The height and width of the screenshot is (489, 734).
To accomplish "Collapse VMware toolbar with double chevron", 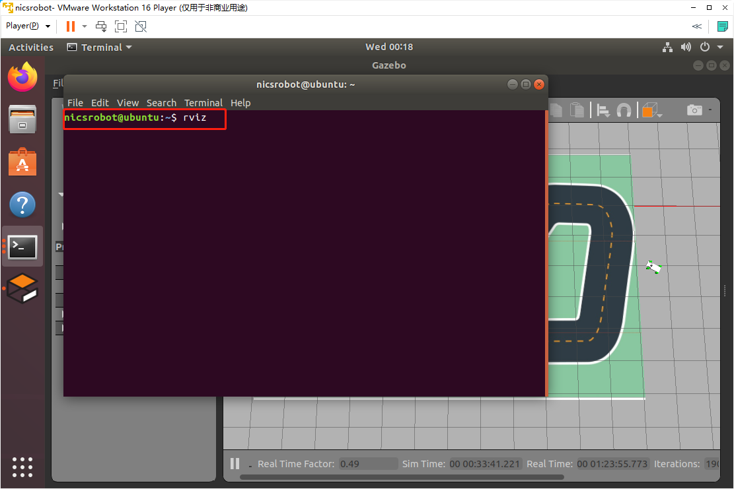I will click(696, 26).
